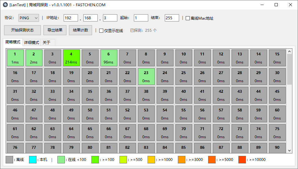298x169 pixels.
Task: Open the 关于 tab
Action: pyautogui.click(x=46, y=42)
